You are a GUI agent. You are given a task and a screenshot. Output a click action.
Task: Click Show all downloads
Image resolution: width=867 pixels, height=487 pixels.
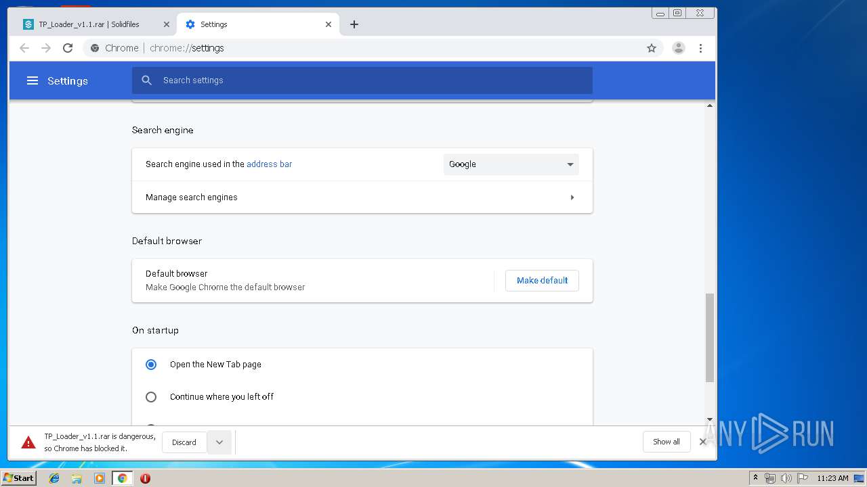click(667, 442)
